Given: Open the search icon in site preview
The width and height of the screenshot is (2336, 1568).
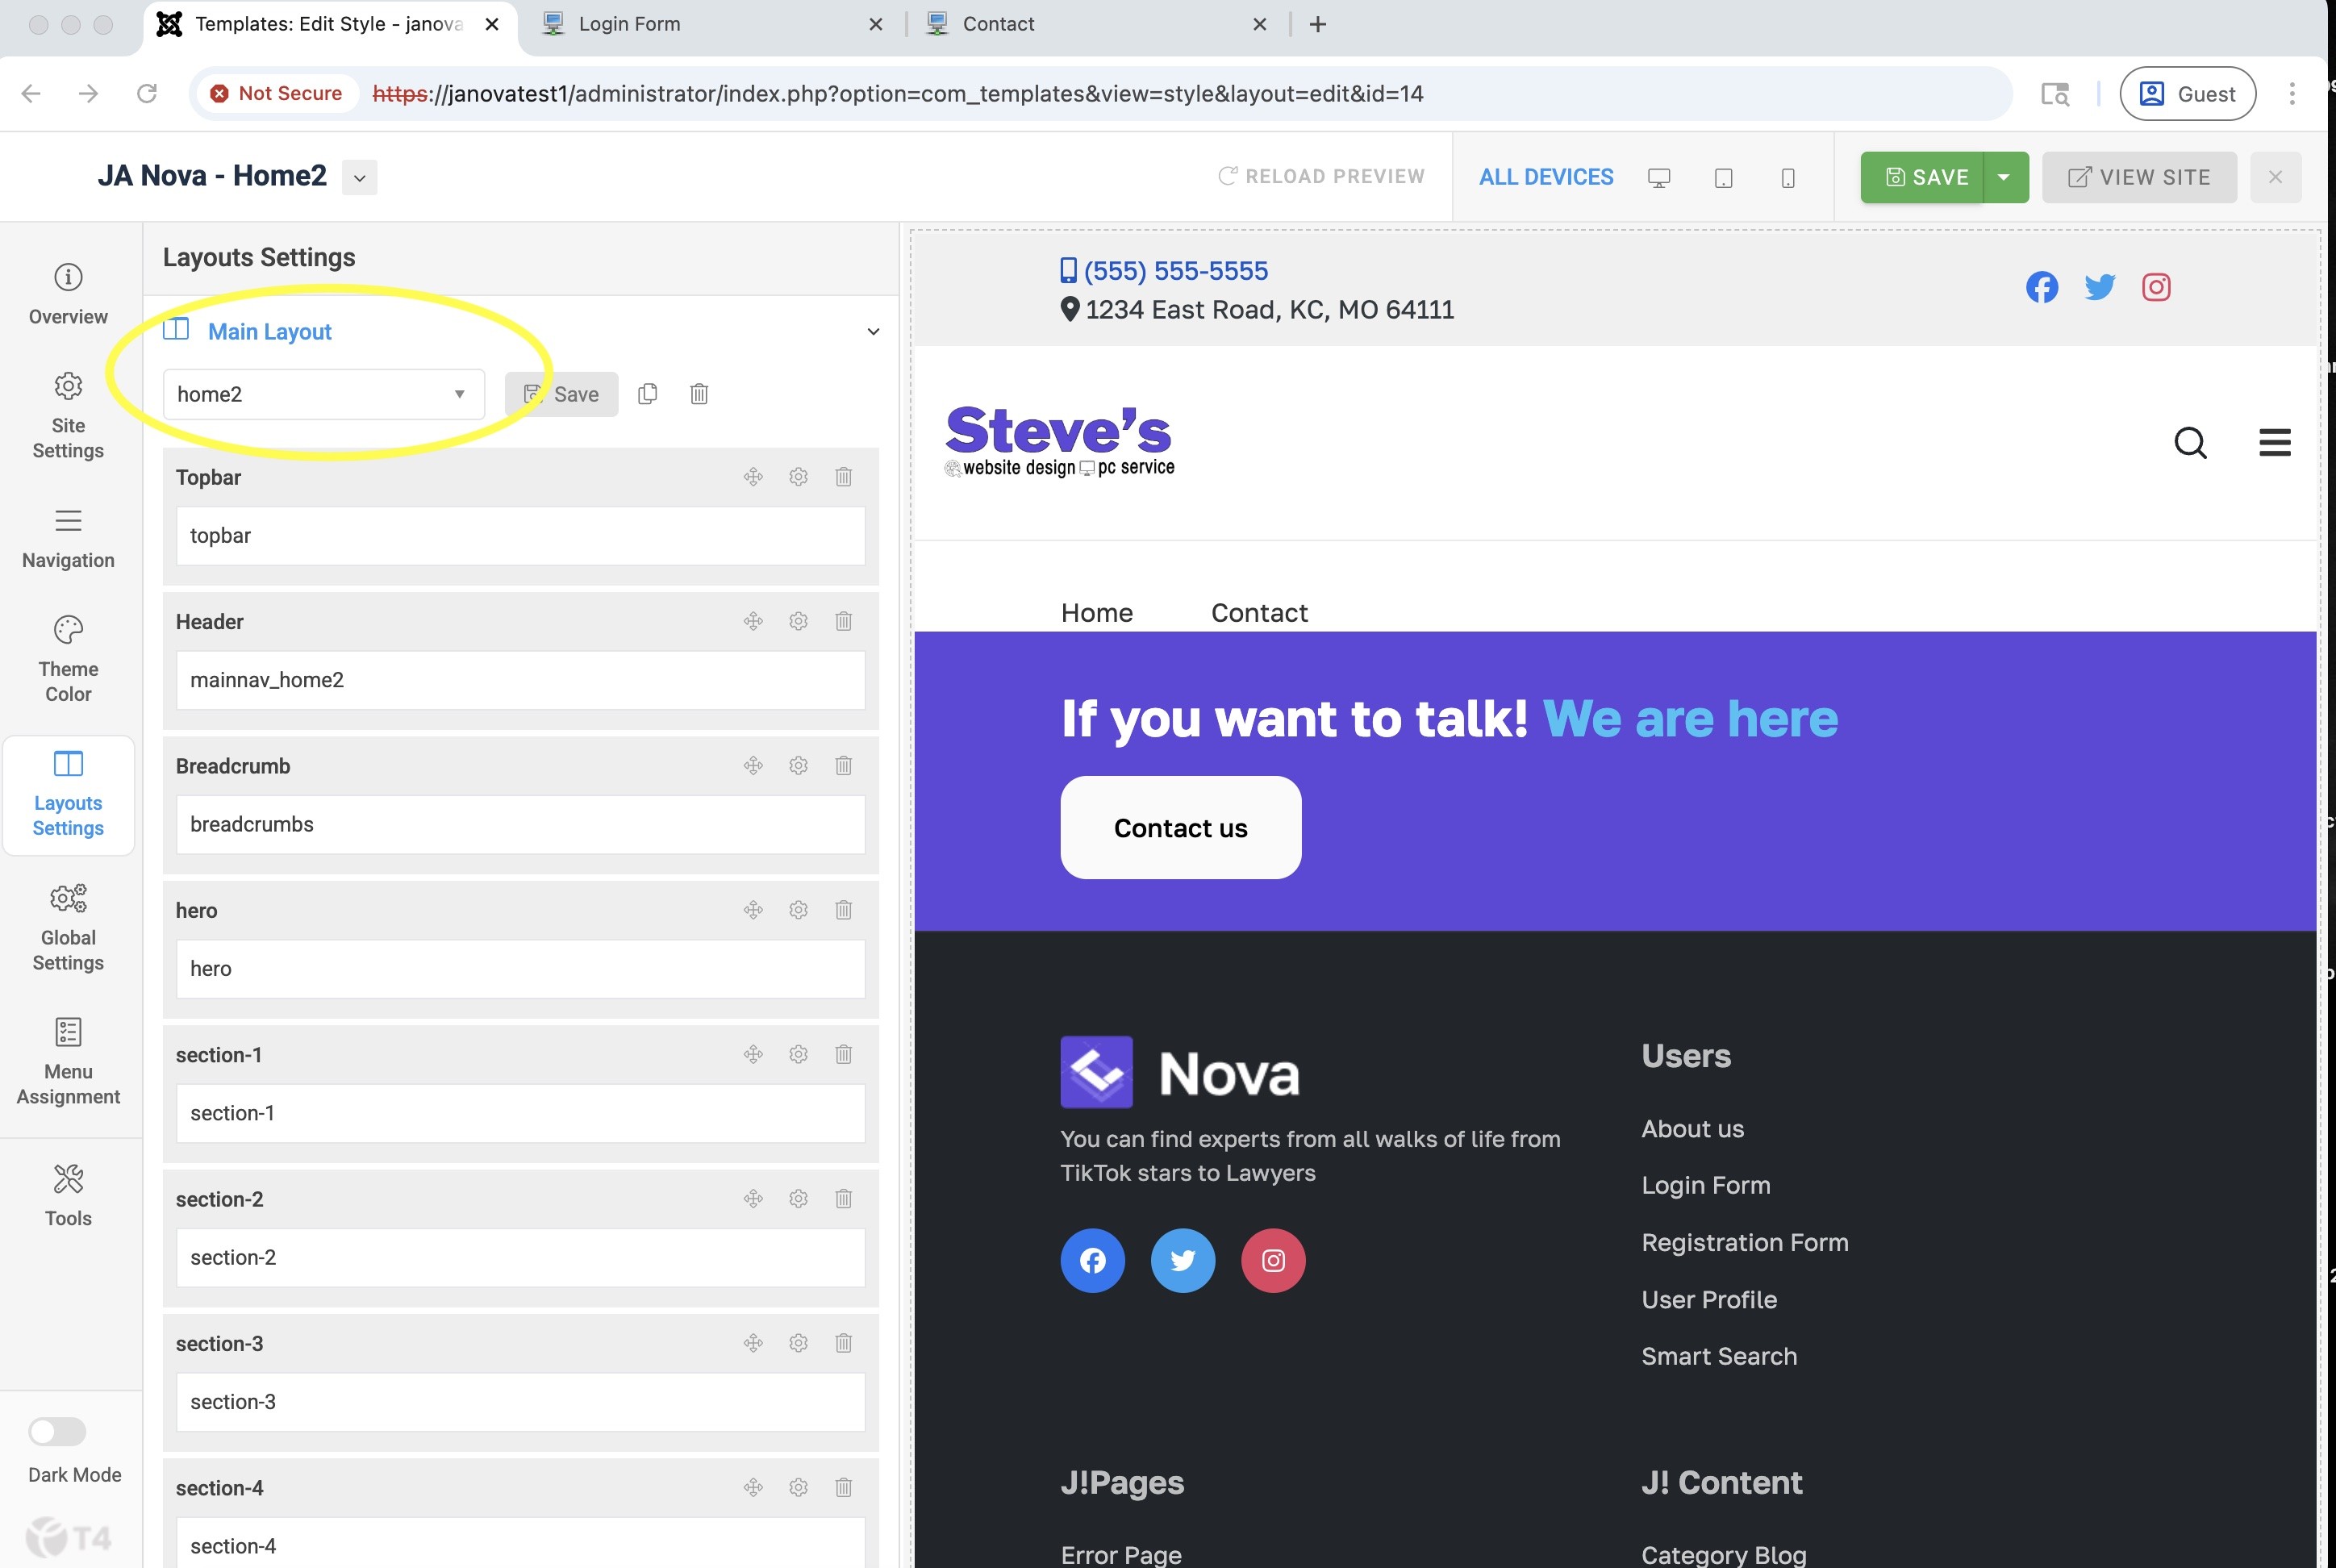Looking at the screenshot, I should click(x=2190, y=442).
